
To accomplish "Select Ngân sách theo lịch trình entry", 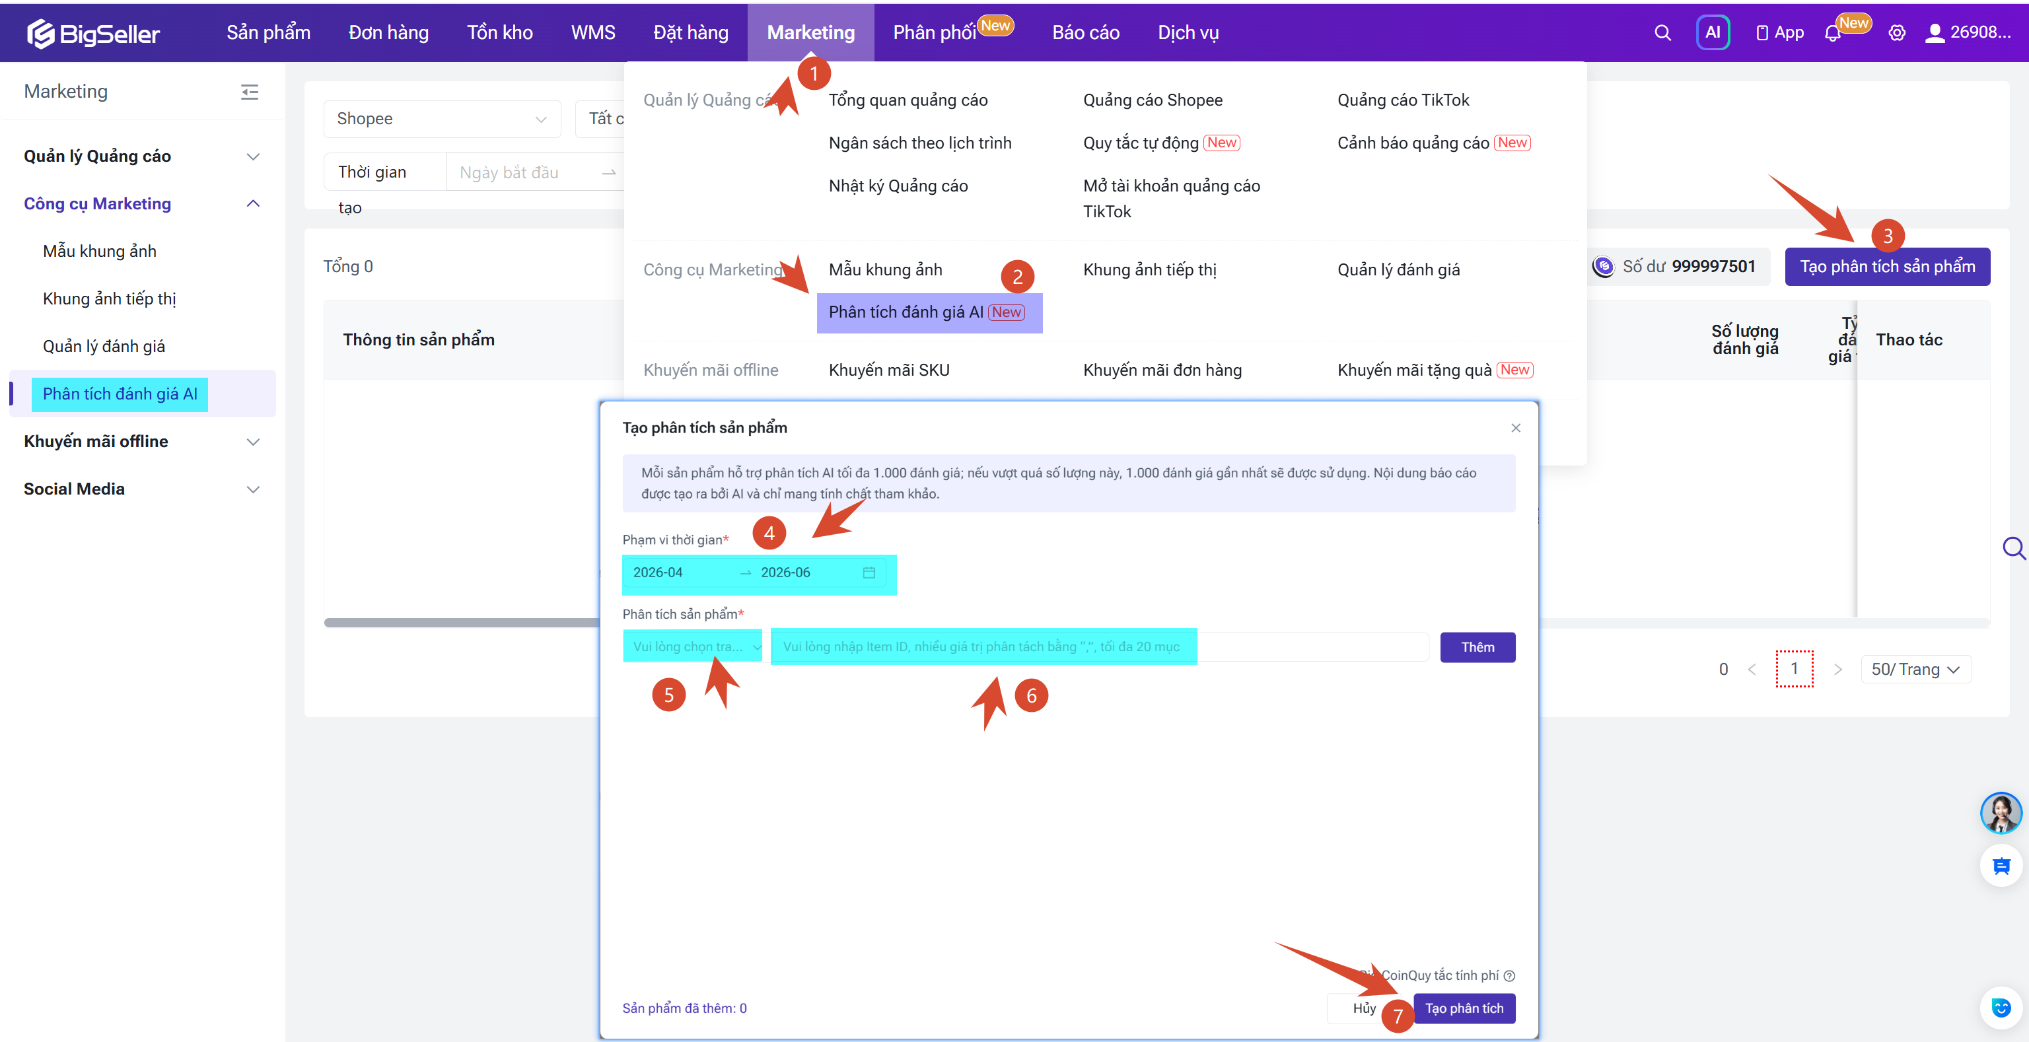I will (x=920, y=143).
